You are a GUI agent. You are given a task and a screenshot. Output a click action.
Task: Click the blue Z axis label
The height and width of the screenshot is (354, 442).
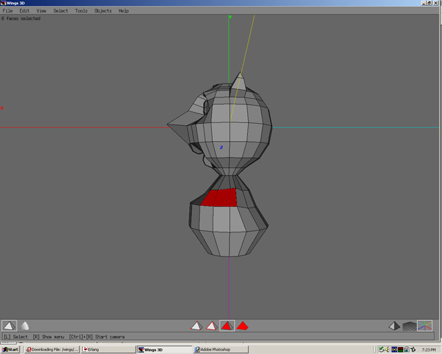222,147
